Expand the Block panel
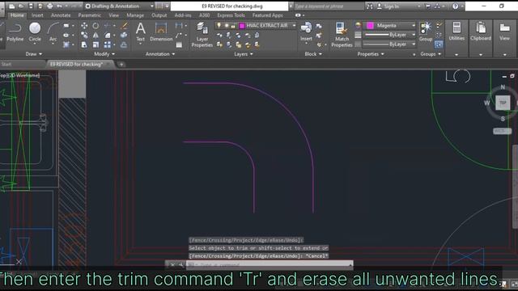 (x=313, y=54)
